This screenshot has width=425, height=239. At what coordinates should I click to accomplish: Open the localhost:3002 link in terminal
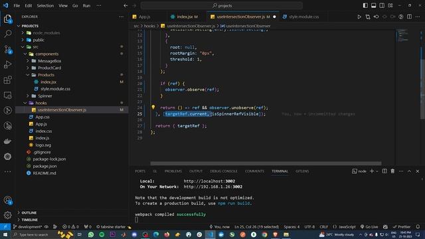point(209,181)
